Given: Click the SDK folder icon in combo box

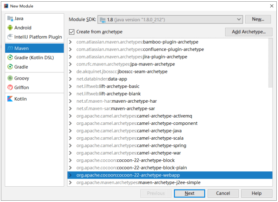Looking at the screenshot, I should 103,20.
